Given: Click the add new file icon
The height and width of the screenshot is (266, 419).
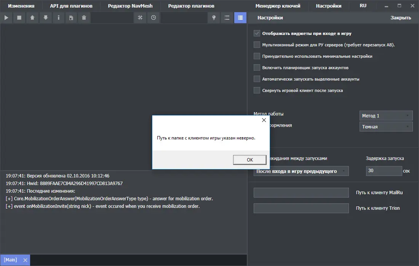Looking at the screenshot, I should (71, 18).
